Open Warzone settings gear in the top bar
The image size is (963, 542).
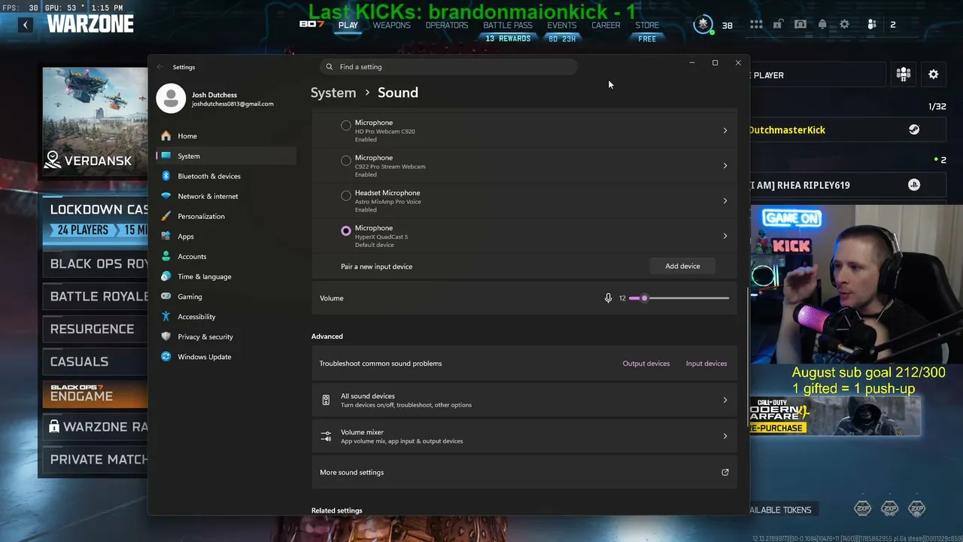[x=845, y=25]
